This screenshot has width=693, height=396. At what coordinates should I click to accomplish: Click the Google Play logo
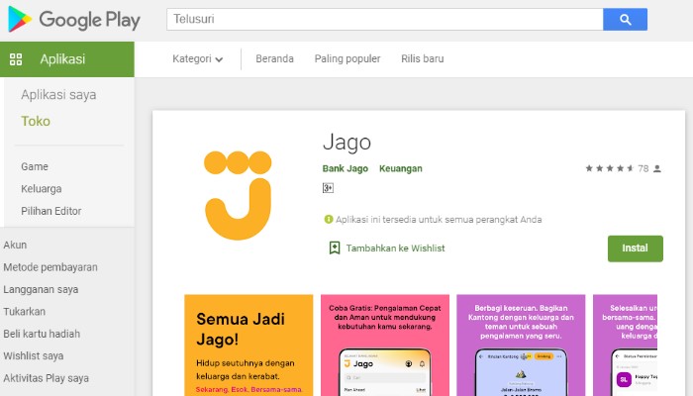coord(74,20)
